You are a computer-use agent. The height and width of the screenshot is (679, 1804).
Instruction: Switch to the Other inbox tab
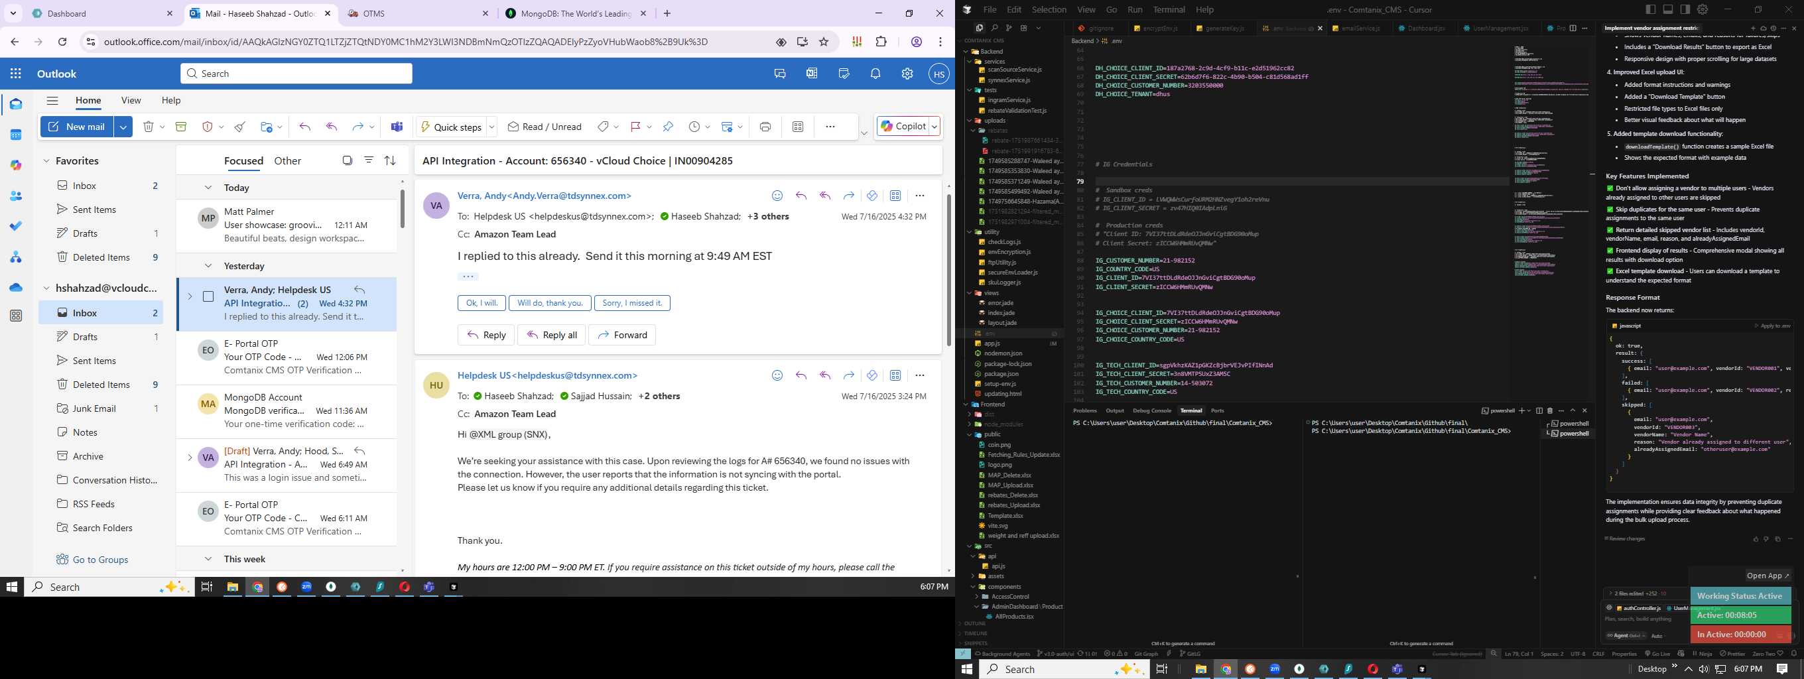(287, 161)
